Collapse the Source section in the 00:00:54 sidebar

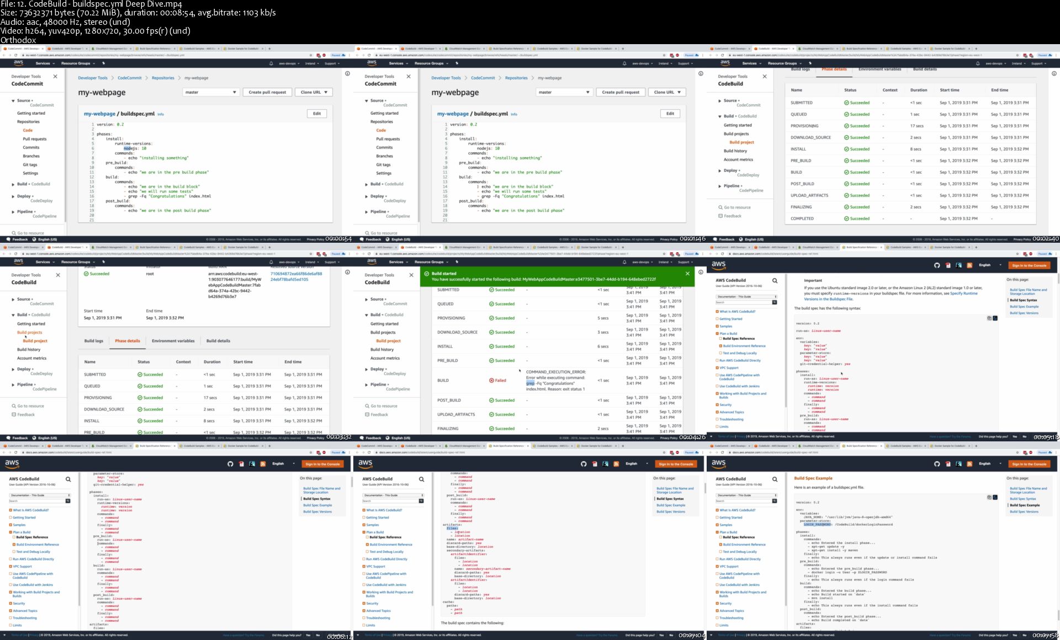coord(13,101)
